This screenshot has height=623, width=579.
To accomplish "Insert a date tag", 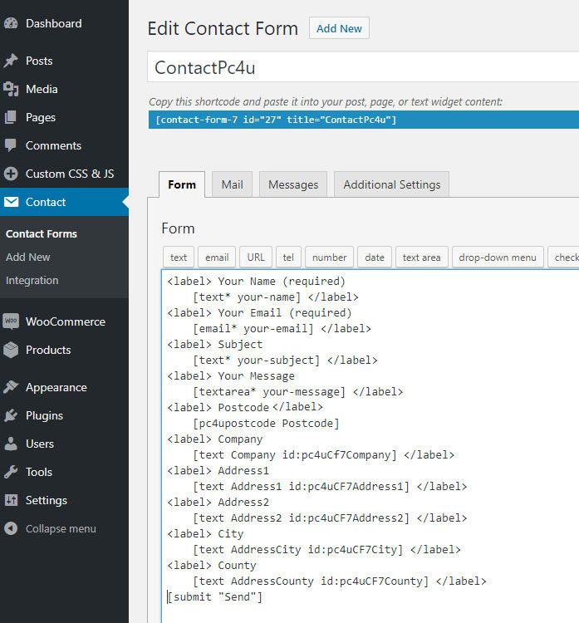I will coord(375,258).
